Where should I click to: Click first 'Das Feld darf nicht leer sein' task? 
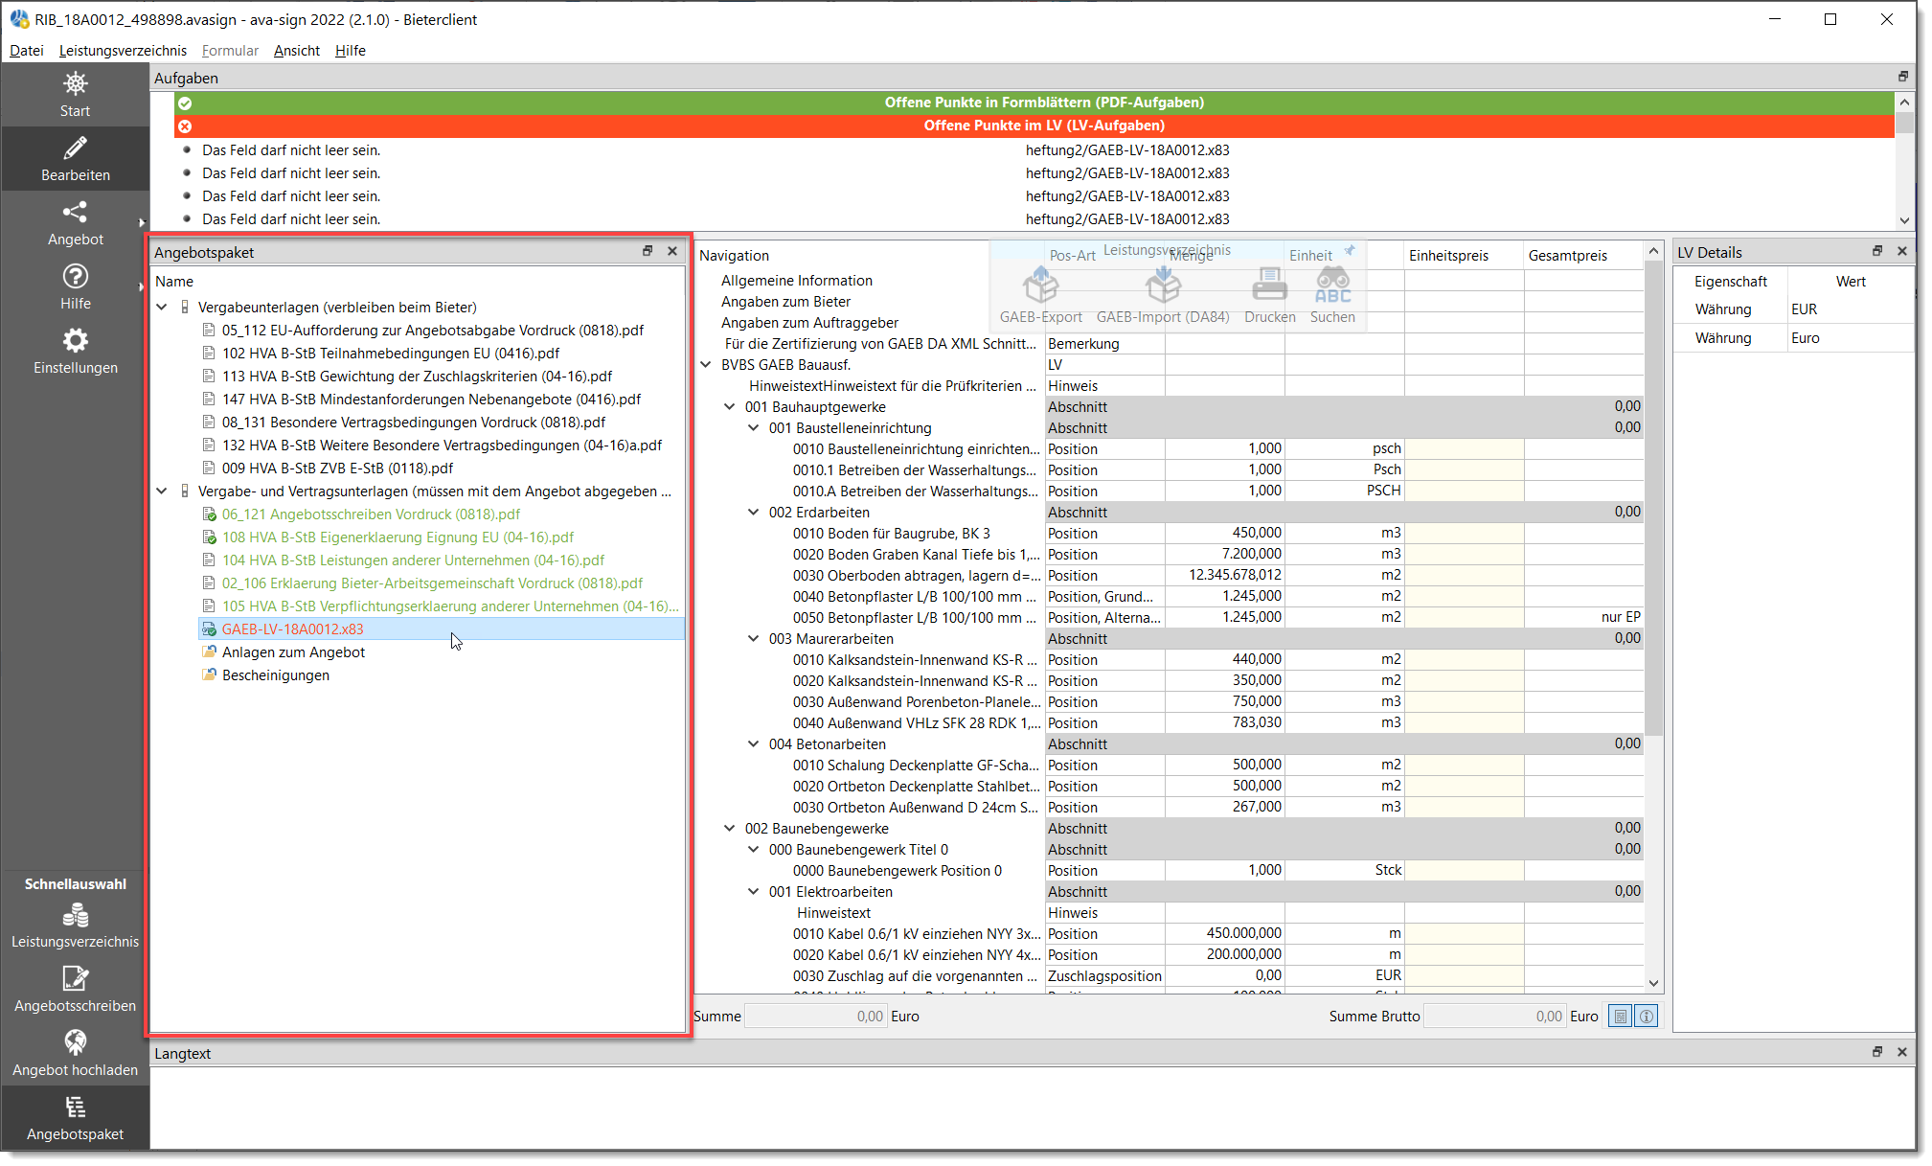pyautogui.click(x=291, y=150)
